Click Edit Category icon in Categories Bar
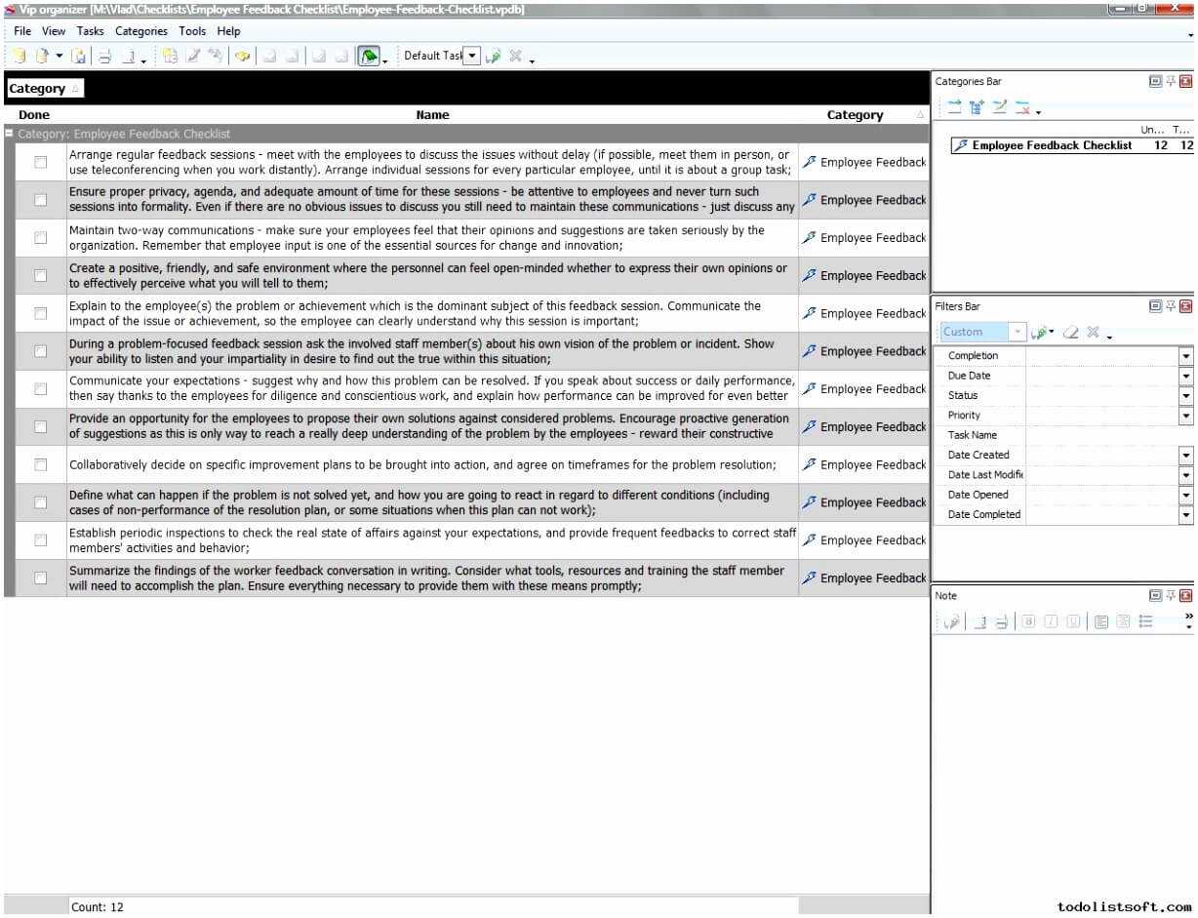The image size is (1198, 918). coord(1000,107)
